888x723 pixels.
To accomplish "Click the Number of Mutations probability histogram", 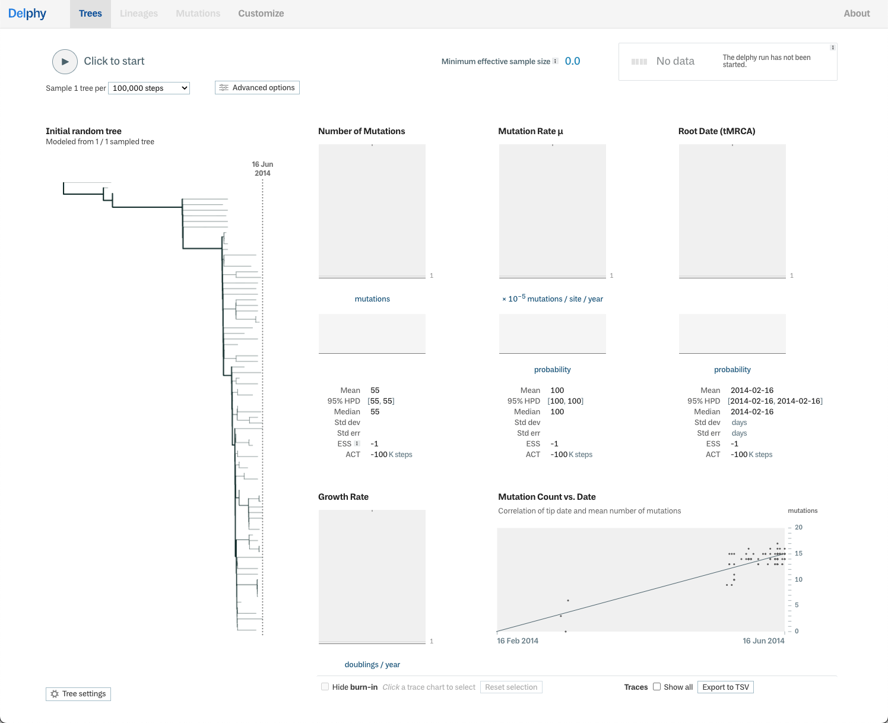I will pos(372,334).
